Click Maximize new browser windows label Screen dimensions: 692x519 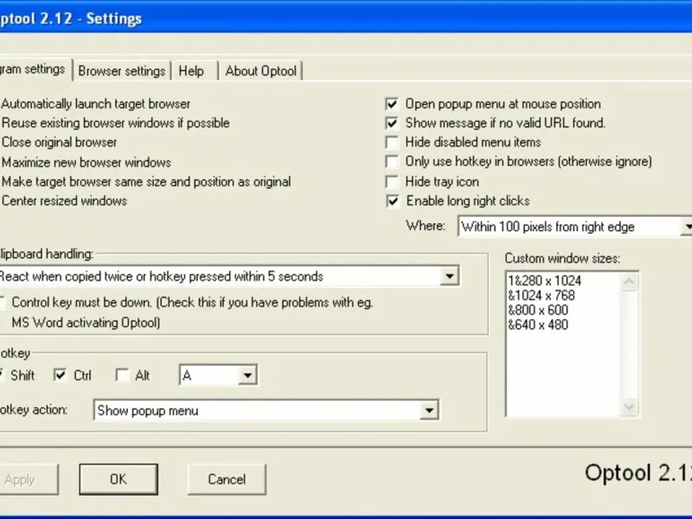coord(86,162)
